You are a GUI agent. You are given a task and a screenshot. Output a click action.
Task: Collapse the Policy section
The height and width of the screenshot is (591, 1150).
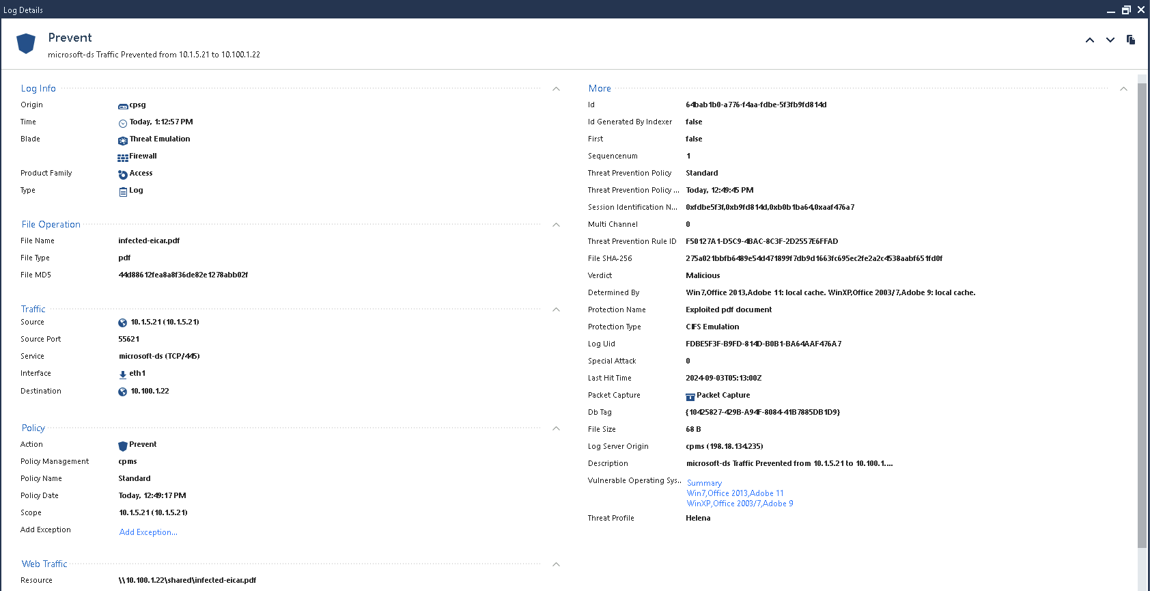pyautogui.click(x=556, y=428)
